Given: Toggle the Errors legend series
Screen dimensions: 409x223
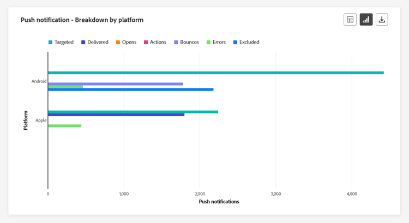Looking at the screenshot, I should click(219, 42).
